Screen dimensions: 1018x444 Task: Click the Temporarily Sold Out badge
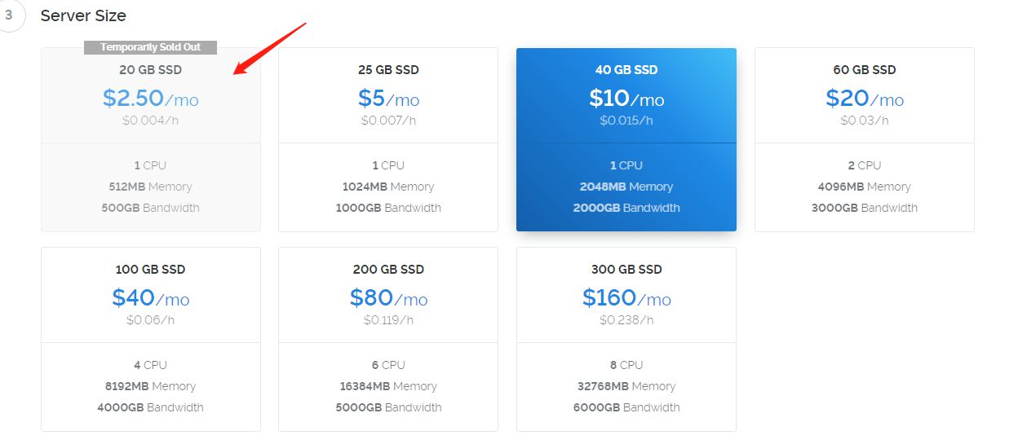151,47
